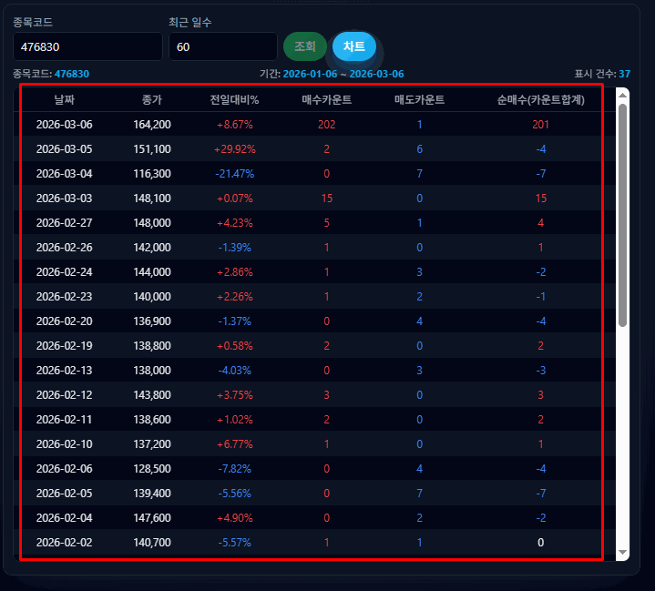Click the buy count value 202
This screenshot has width=655, height=591.
(x=326, y=124)
